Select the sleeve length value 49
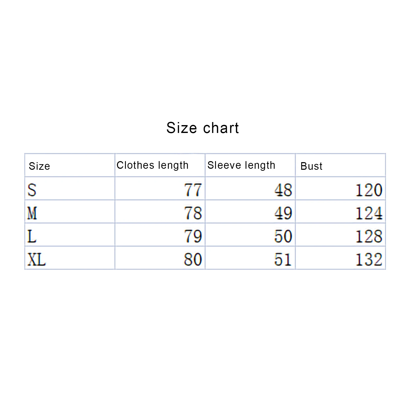The width and height of the screenshot is (406, 406). 283,213
